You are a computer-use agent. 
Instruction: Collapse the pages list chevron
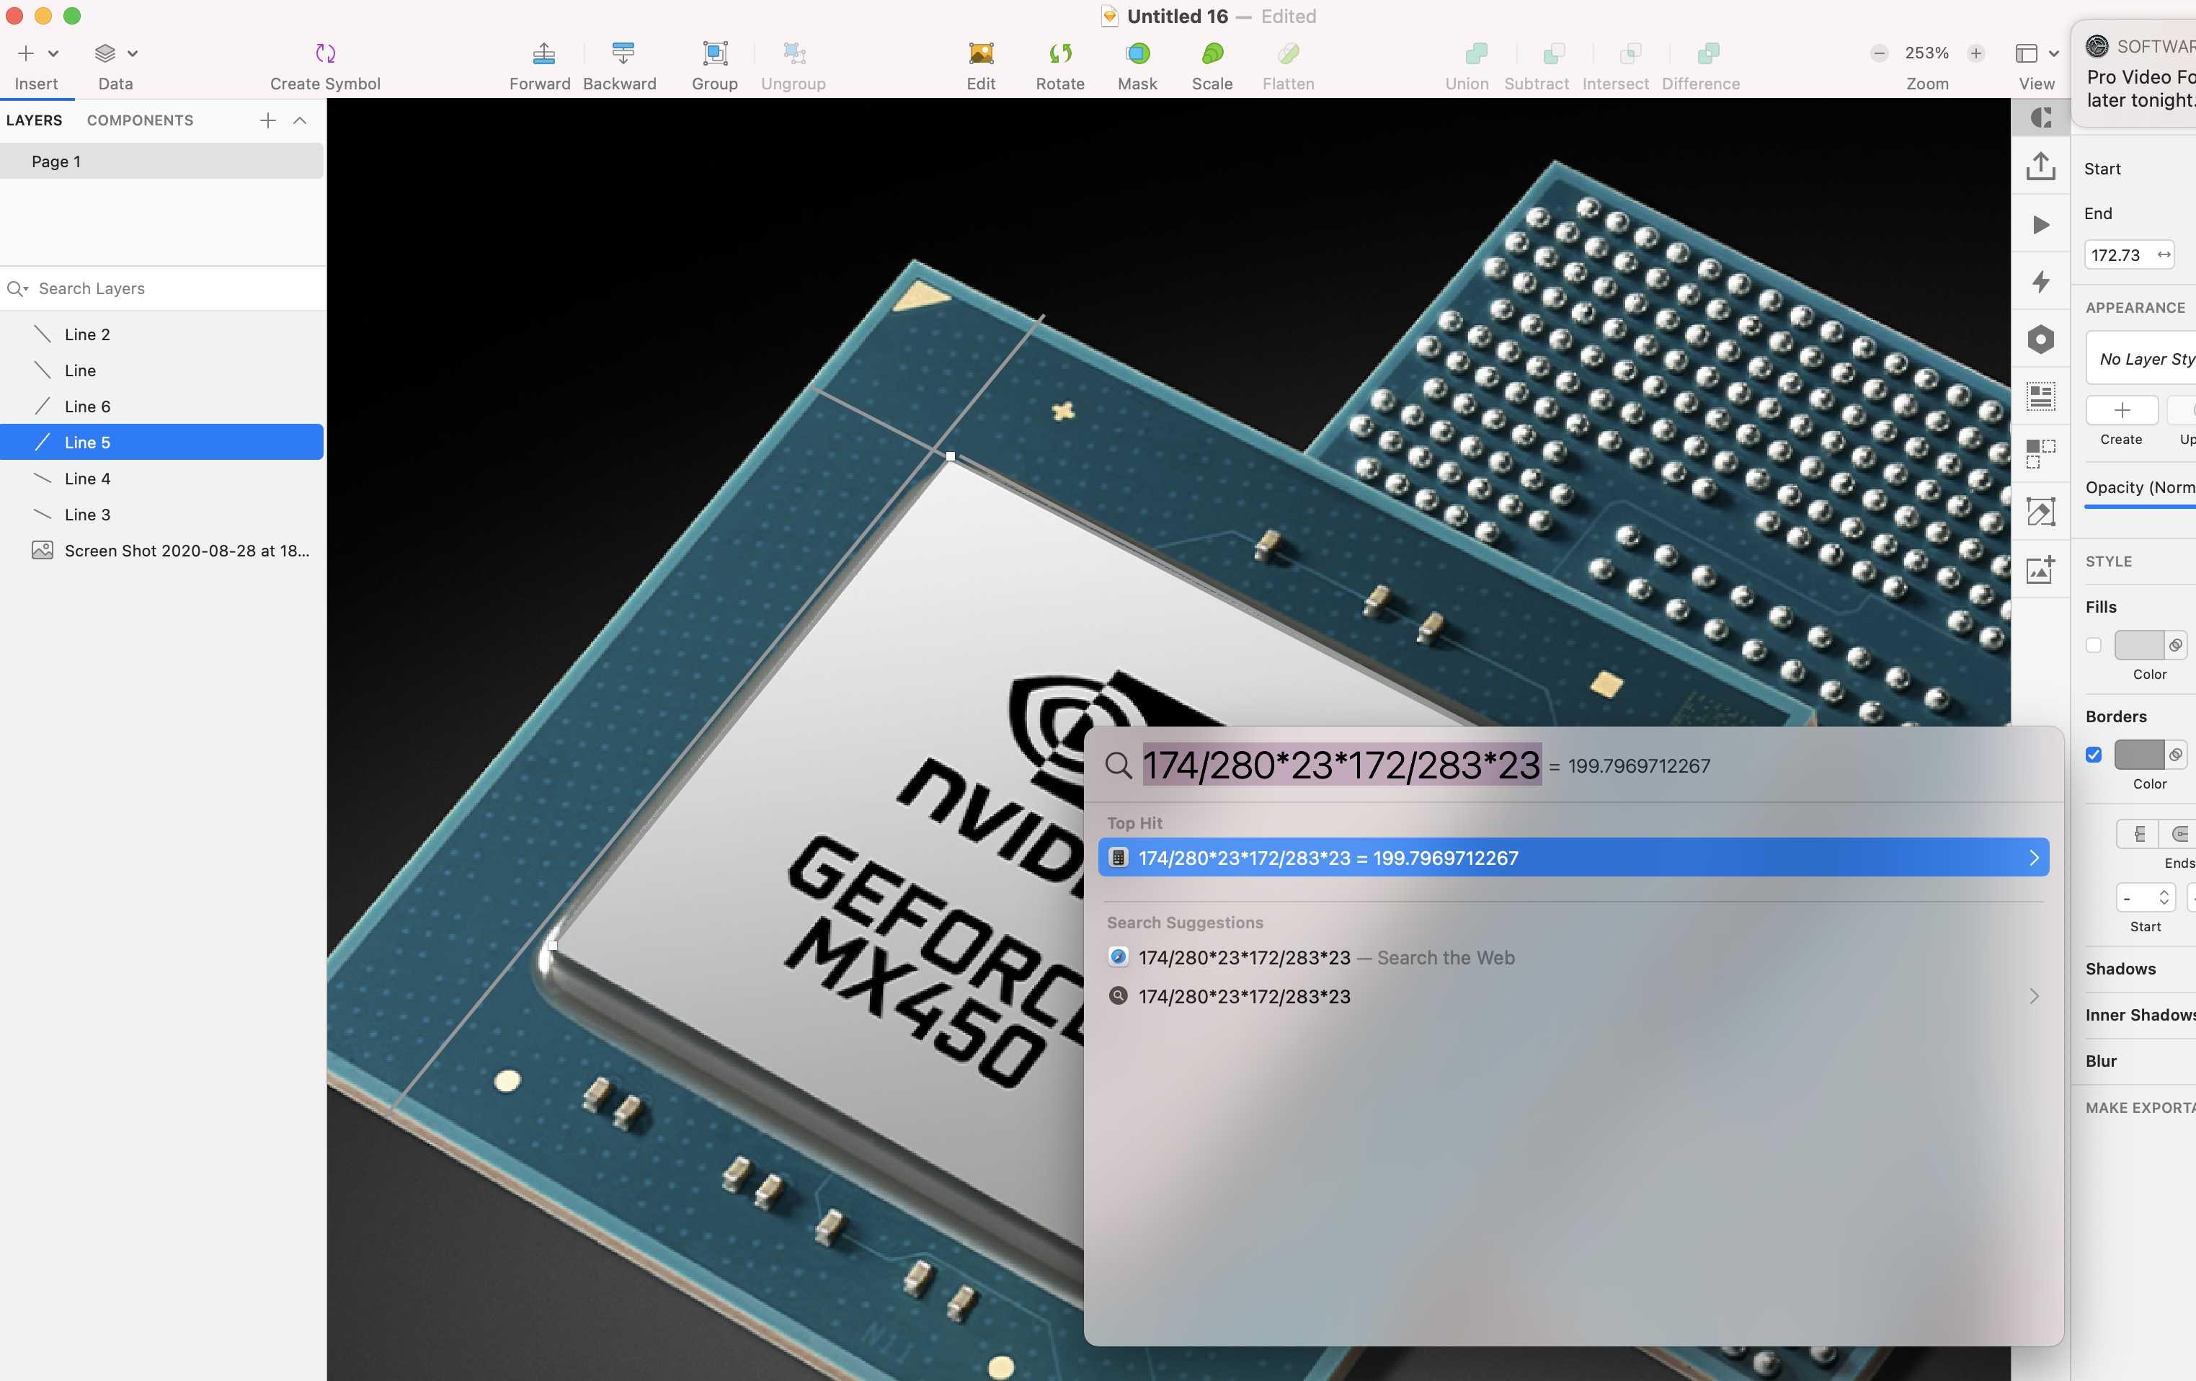click(x=299, y=120)
